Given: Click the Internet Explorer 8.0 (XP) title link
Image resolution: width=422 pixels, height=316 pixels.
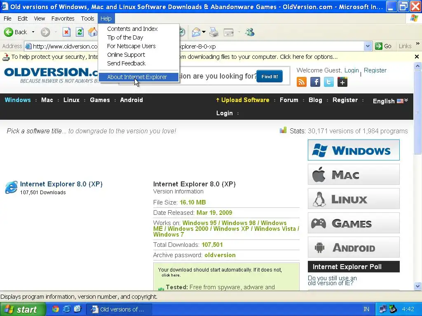Looking at the screenshot, I should point(61,184).
